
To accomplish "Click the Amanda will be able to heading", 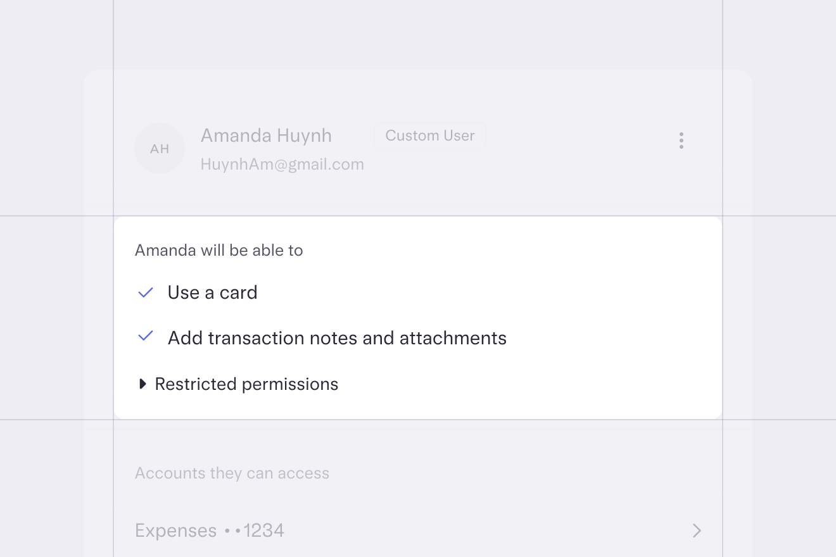I will click(x=218, y=251).
